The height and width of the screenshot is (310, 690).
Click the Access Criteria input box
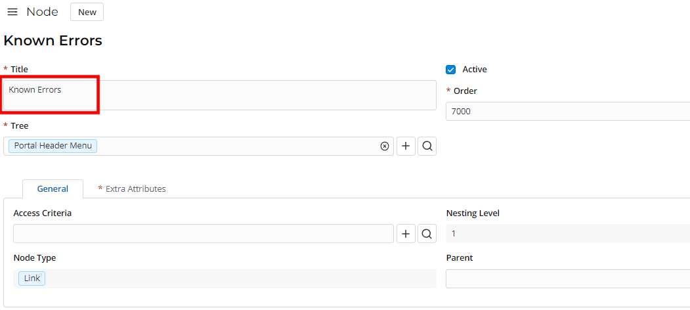coord(203,234)
